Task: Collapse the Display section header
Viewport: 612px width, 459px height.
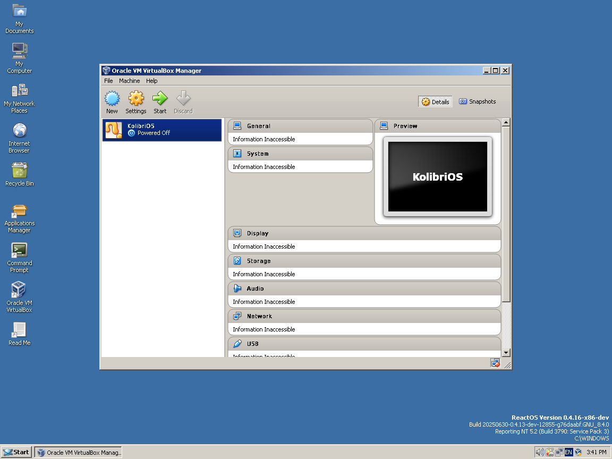Action: pyautogui.click(x=364, y=233)
